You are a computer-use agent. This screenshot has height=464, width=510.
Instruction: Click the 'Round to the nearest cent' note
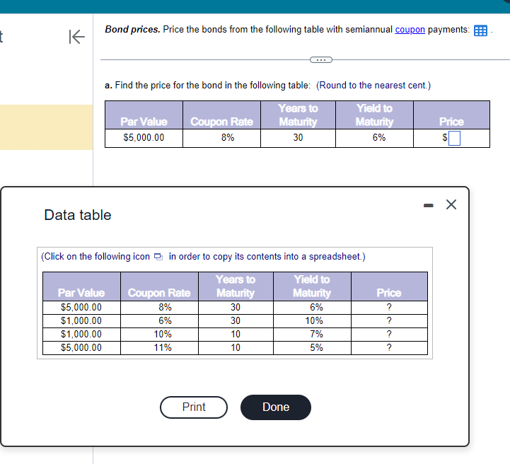click(x=373, y=86)
